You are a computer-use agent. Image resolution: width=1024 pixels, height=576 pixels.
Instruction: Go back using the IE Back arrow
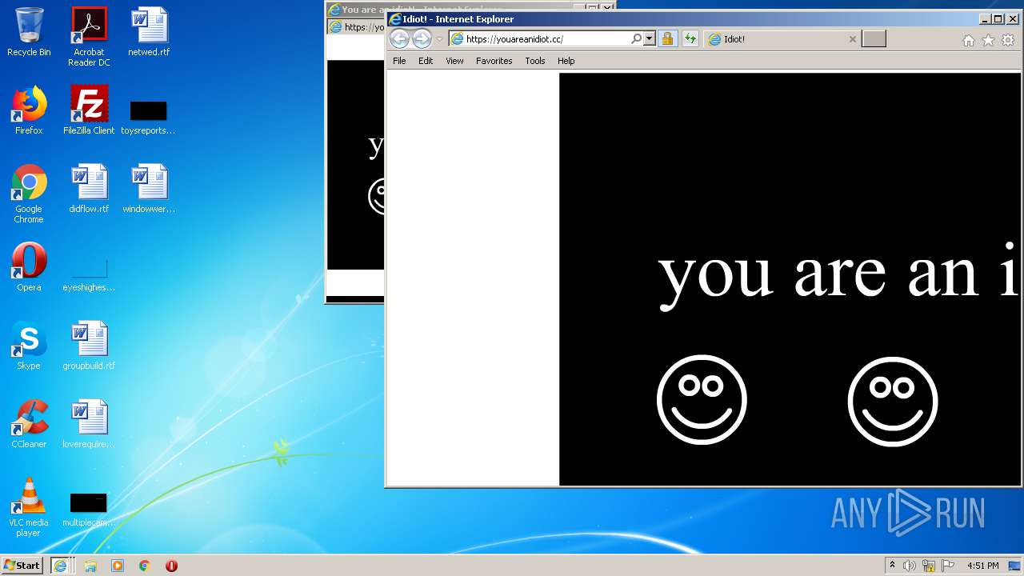tap(399, 38)
